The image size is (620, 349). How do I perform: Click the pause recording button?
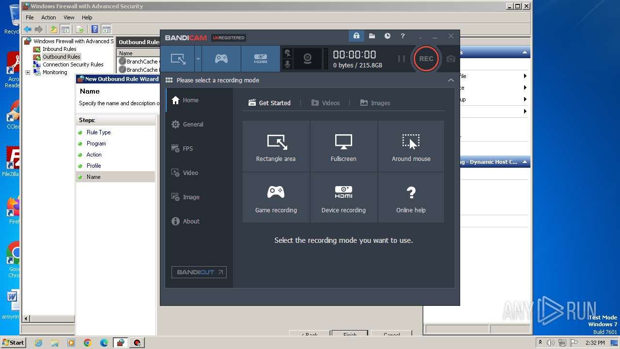pyautogui.click(x=402, y=59)
